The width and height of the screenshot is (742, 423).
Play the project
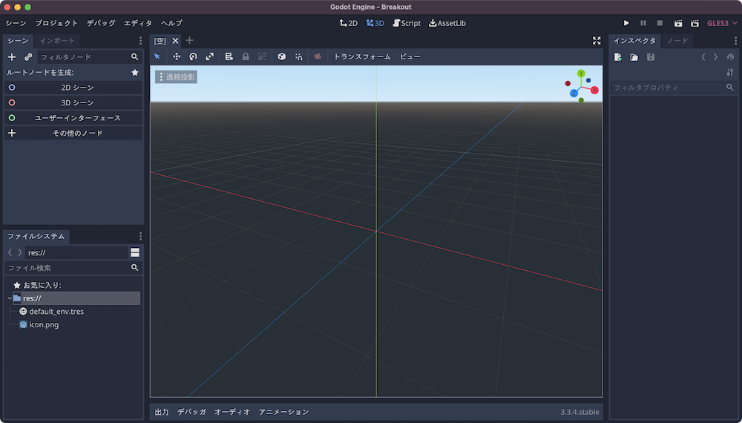626,23
